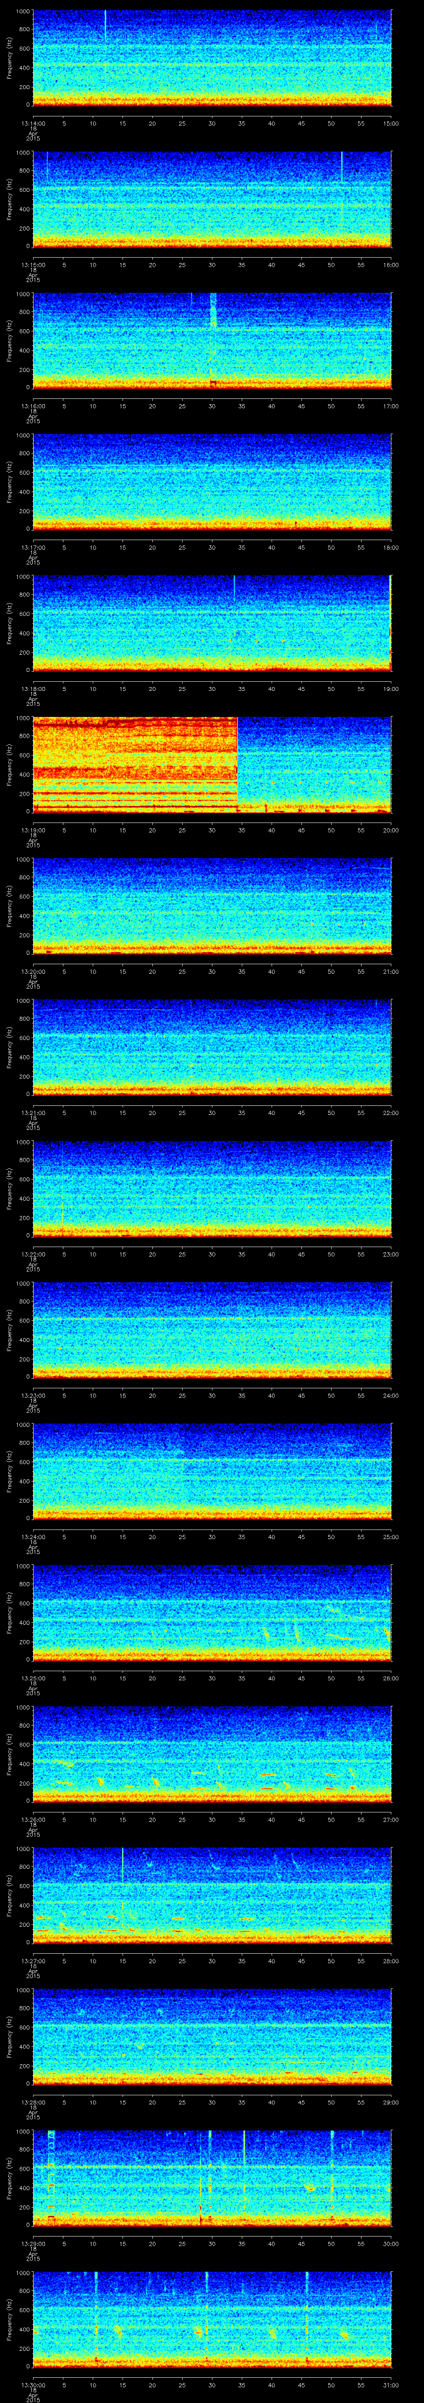Click the vertical spike near 15 seconds in 13:27:00 panel
Screen dimensions: 424x2403
click(123, 1865)
